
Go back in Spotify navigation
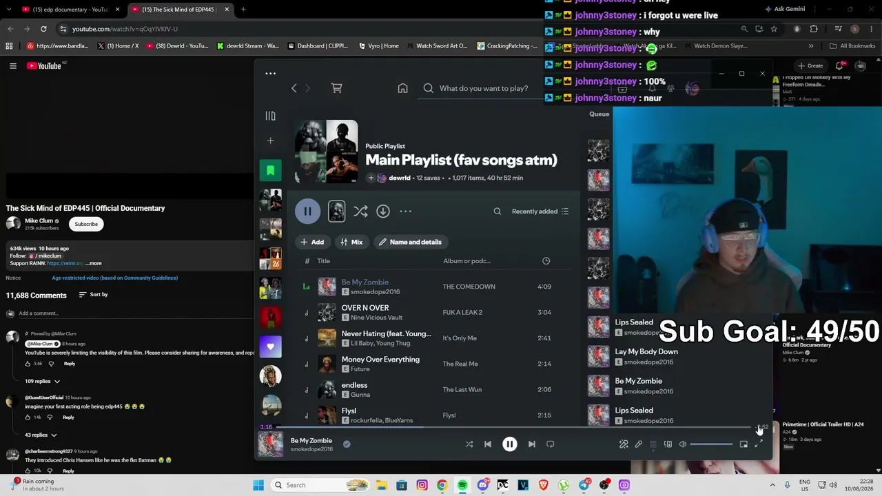coord(294,88)
